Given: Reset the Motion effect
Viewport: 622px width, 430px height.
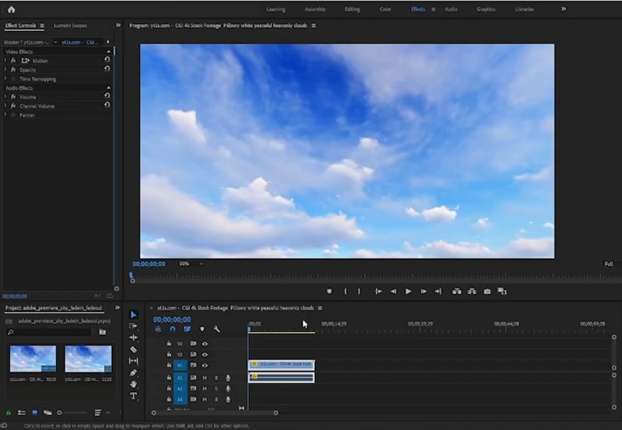Looking at the screenshot, I should 107,59.
